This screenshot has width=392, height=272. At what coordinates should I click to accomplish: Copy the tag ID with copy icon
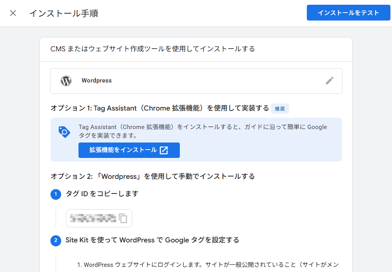coord(123,218)
